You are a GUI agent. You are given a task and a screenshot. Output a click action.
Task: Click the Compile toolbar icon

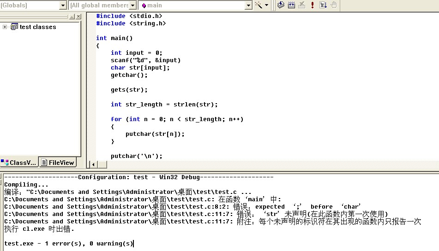coord(281,5)
